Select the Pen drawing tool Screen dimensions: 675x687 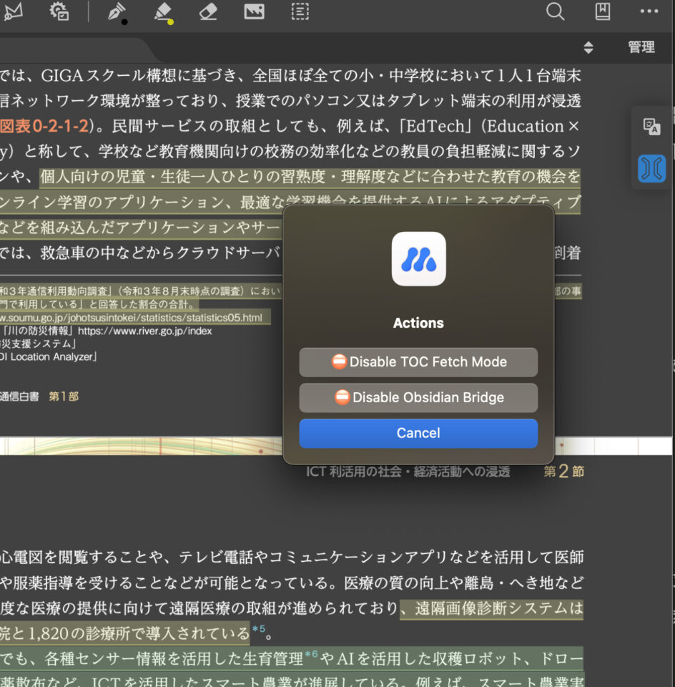click(115, 11)
